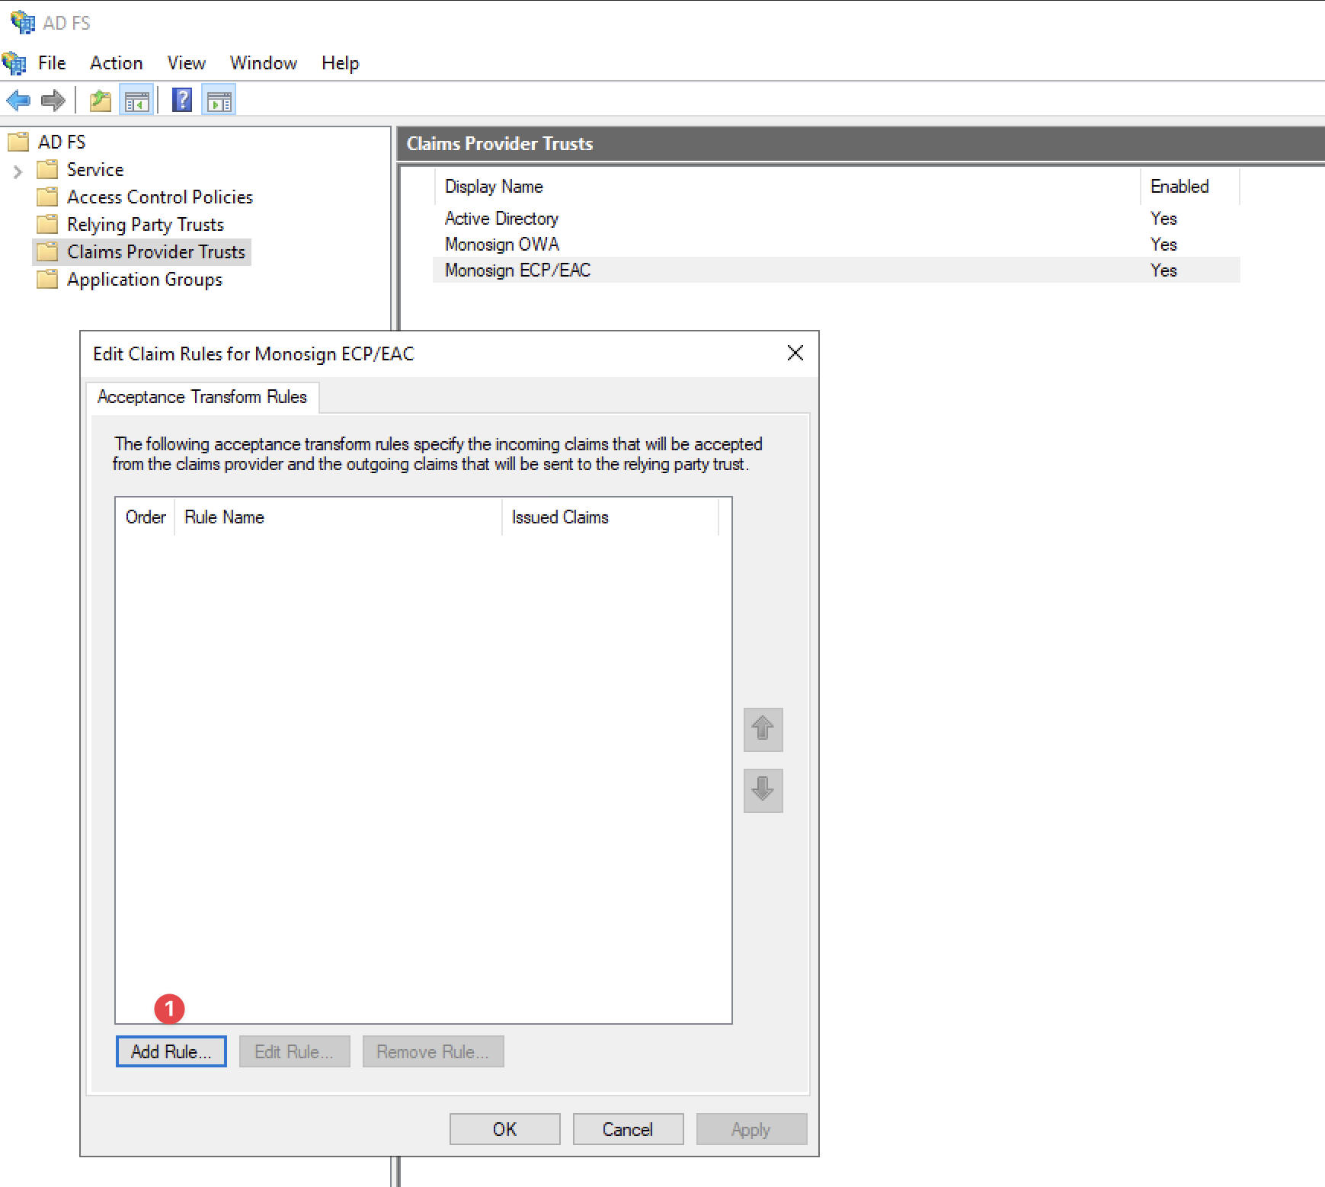
Task: Click the move rule up arrow
Action: tap(763, 729)
